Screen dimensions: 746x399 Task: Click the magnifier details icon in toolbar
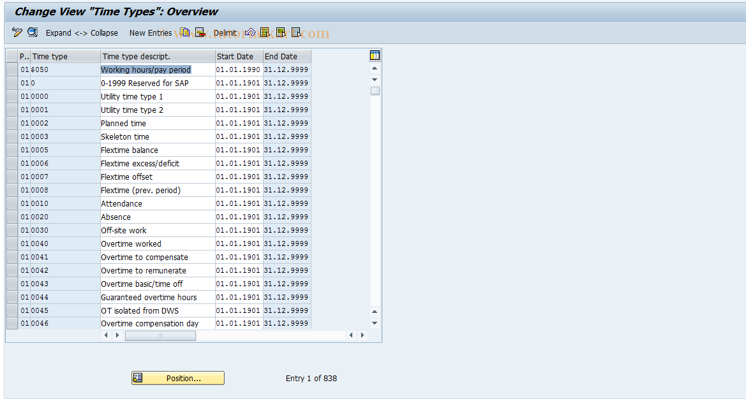(33, 33)
